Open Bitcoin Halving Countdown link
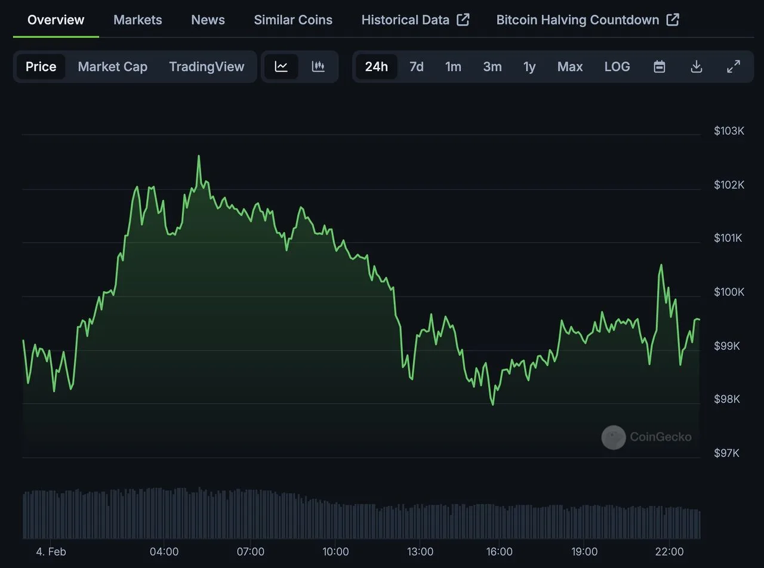Screen dimensions: 764x568 tap(587, 20)
